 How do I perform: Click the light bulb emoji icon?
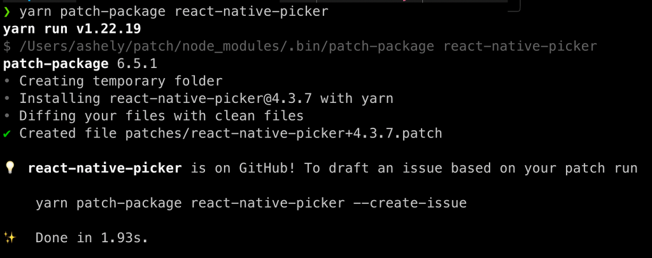[x=10, y=168]
